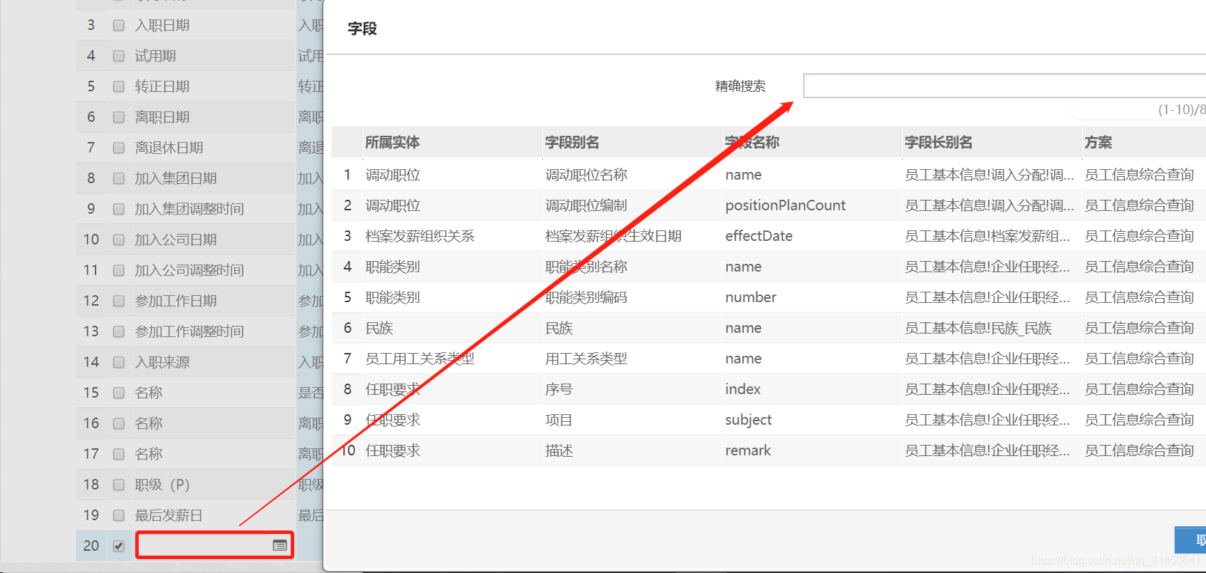Image resolution: width=1206 pixels, height=573 pixels.
Task: Select subject field name cell
Action: 748,420
